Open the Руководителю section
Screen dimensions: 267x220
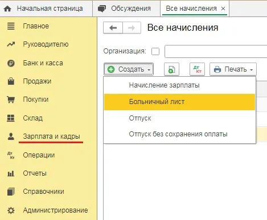pyautogui.click(x=46, y=44)
